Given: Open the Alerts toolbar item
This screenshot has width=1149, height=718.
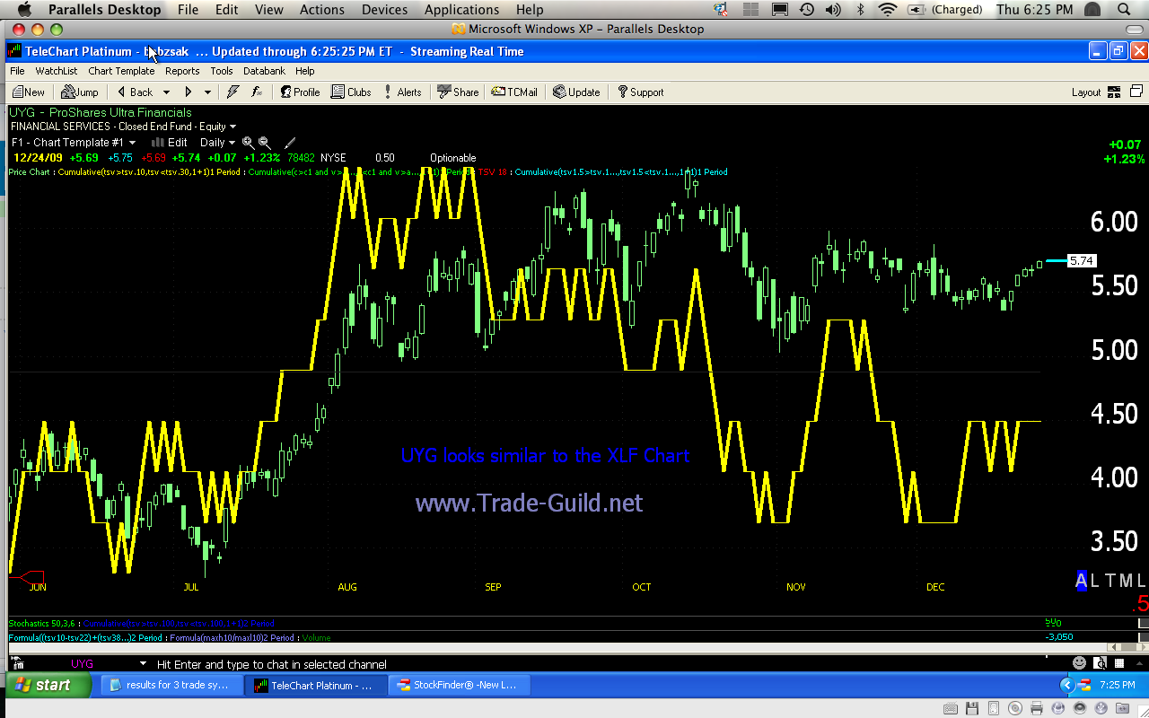Looking at the screenshot, I should (402, 92).
